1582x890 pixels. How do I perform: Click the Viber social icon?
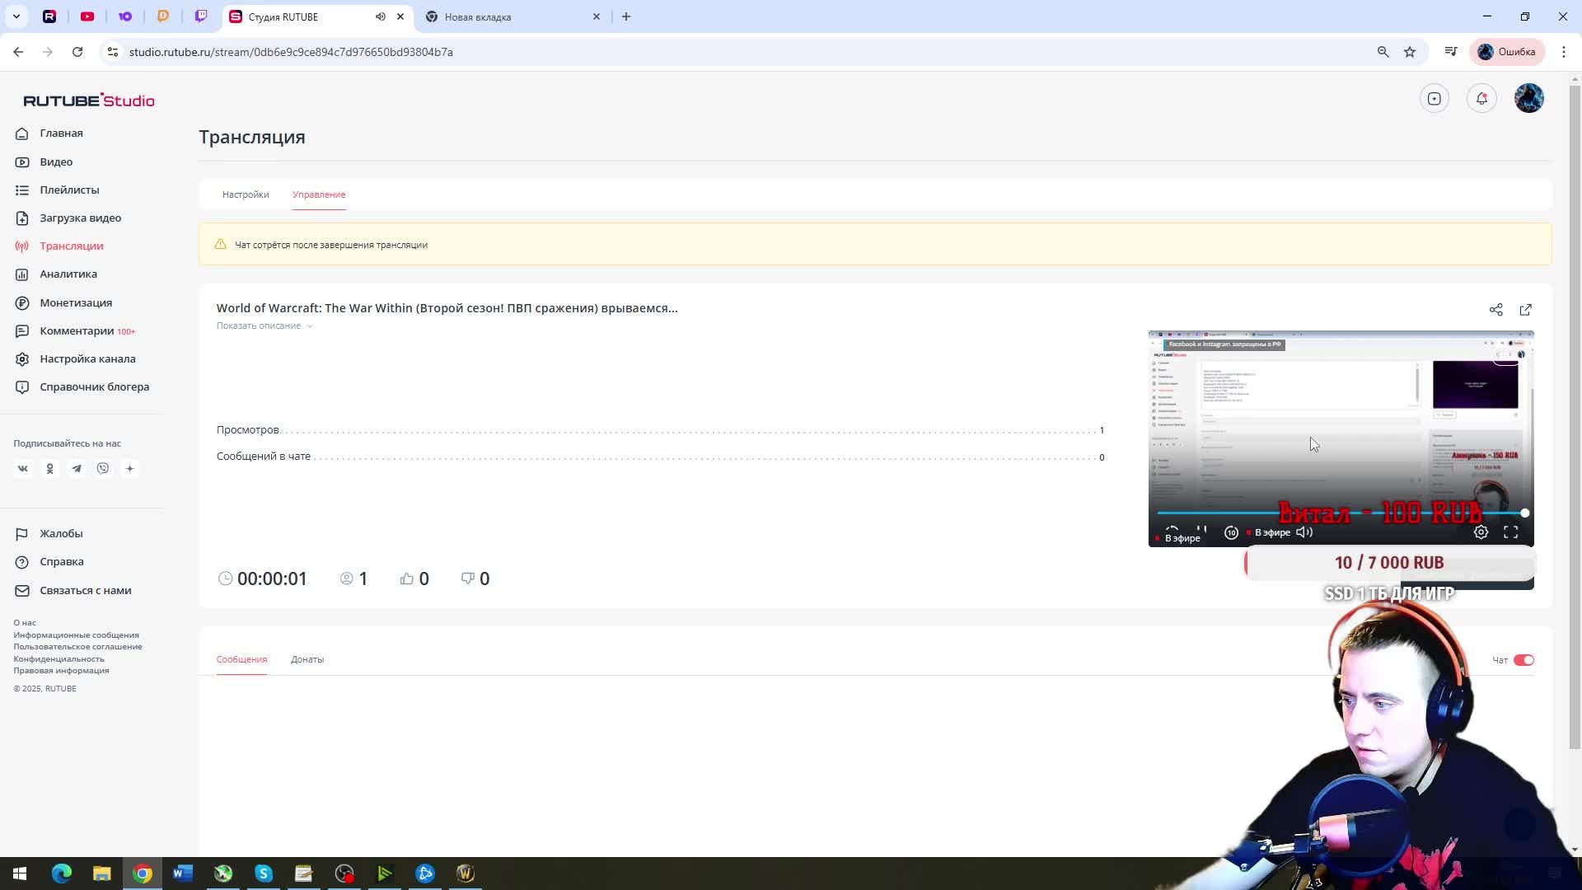tap(103, 468)
